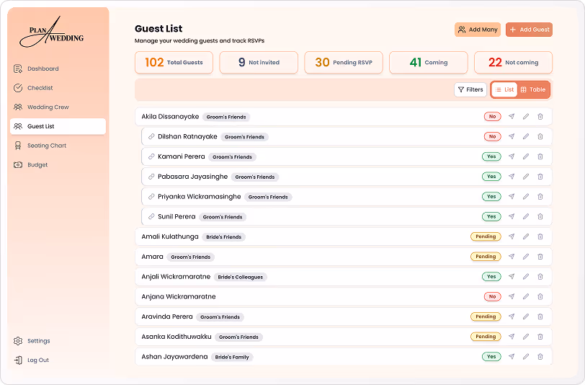
Task: Click the Log Out link
Action: [x=38, y=360]
